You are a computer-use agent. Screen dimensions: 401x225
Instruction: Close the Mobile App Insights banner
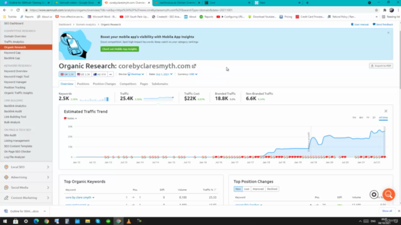(388, 32)
